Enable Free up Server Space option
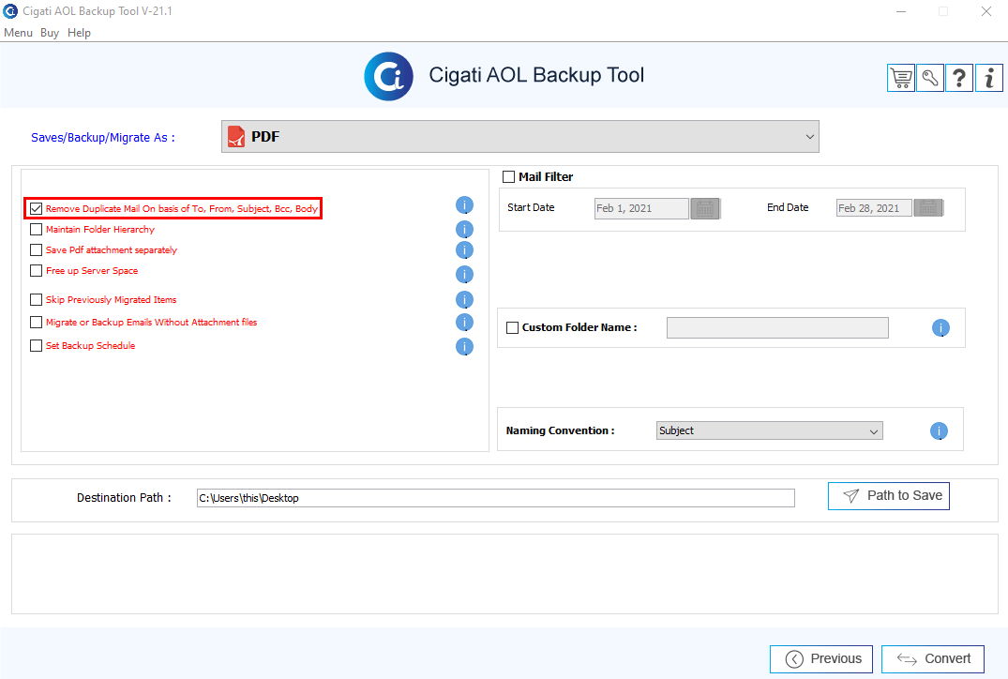Screen dimensions: 1008x679 (36, 271)
